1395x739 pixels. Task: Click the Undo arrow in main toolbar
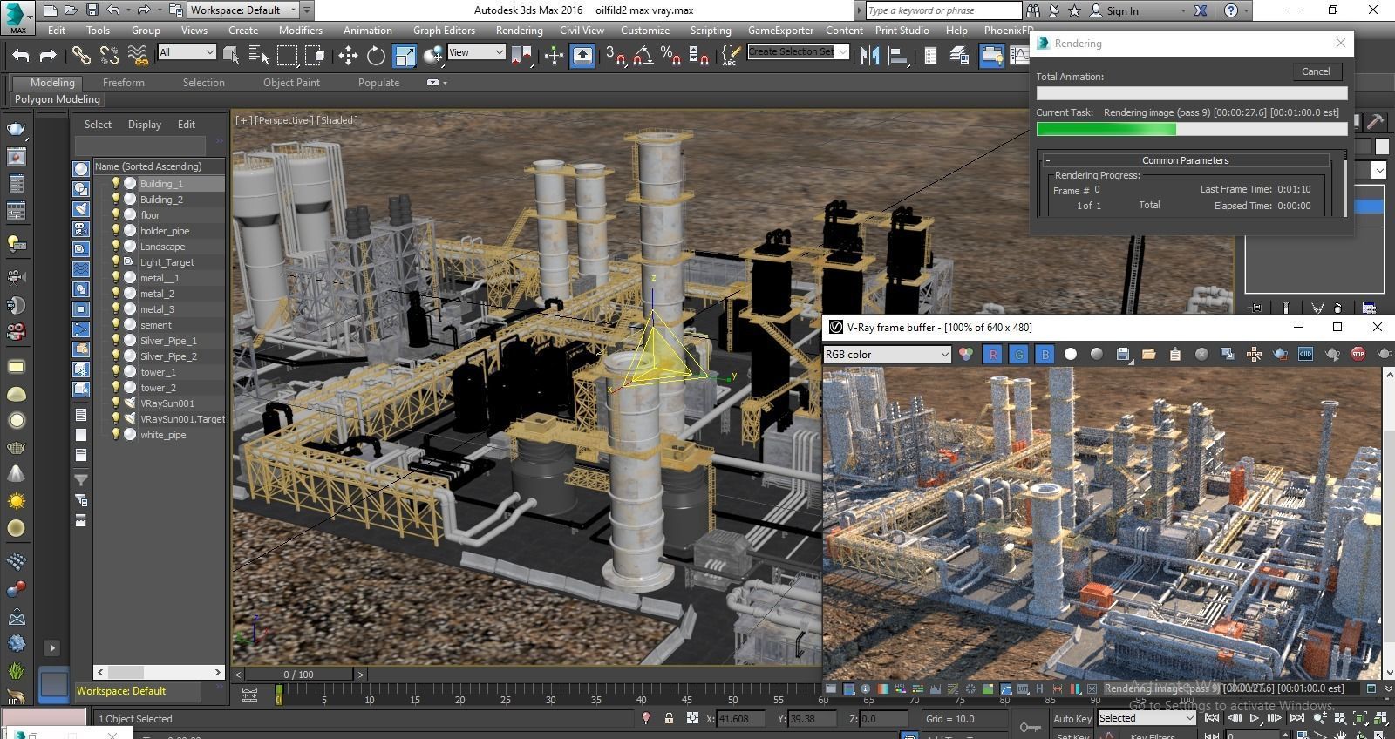(x=21, y=56)
